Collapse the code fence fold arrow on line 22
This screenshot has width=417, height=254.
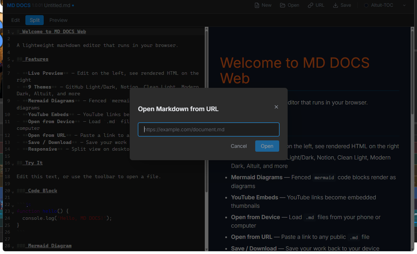point(13,206)
